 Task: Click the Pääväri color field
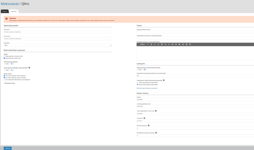pos(195,100)
